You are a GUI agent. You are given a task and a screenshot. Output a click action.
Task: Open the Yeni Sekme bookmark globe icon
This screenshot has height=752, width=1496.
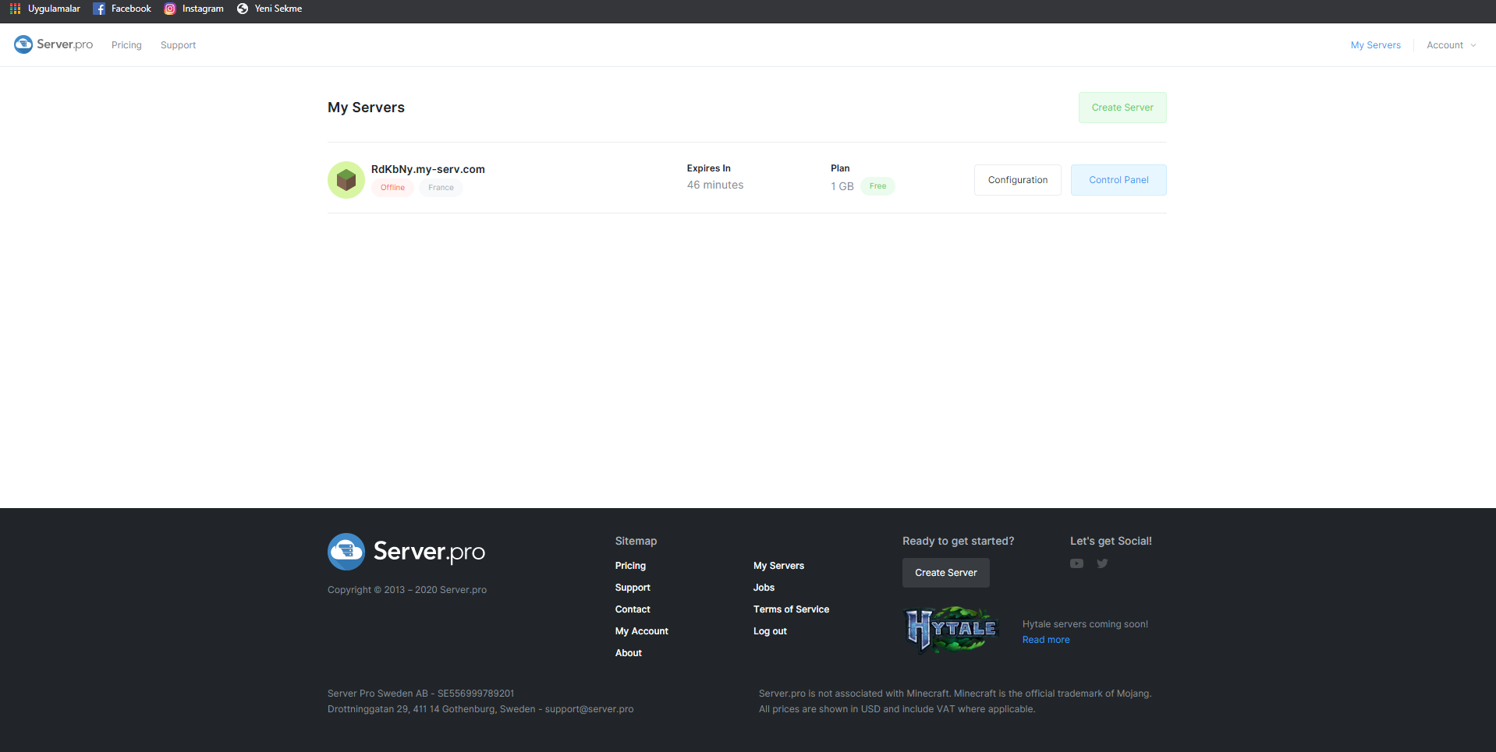[243, 9]
